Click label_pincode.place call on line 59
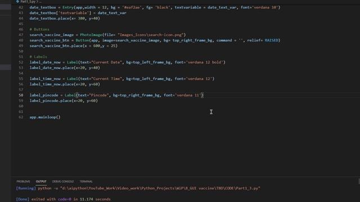360x202 pixels. click(x=64, y=100)
